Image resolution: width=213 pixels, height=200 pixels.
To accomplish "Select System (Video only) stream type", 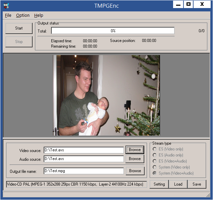I will pyautogui.click(x=171, y=167).
